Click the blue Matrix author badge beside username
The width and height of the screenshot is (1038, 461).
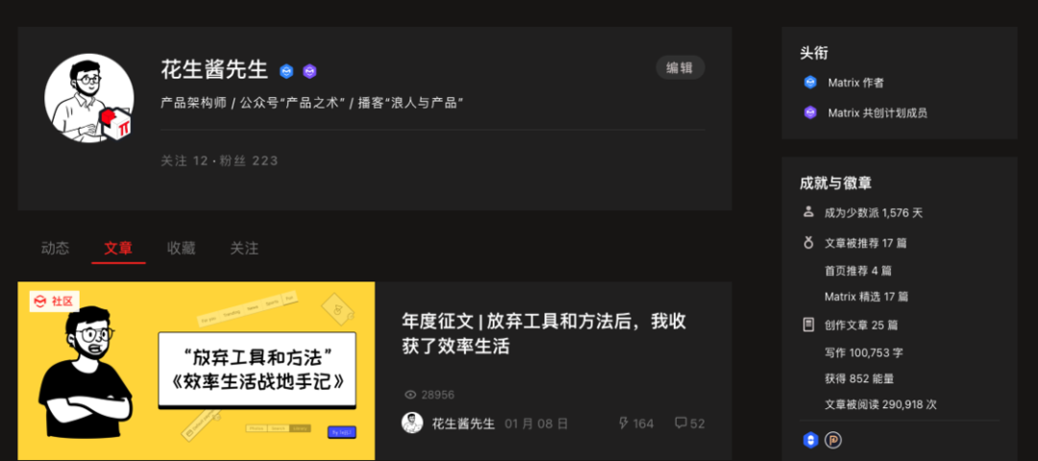click(x=286, y=71)
